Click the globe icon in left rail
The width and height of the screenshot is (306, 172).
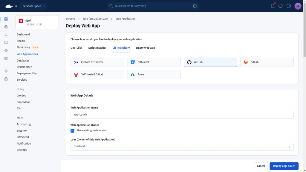click(x=6, y=27)
